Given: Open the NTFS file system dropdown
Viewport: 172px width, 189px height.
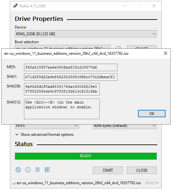Looking at the screenshot, I should 47,126.
